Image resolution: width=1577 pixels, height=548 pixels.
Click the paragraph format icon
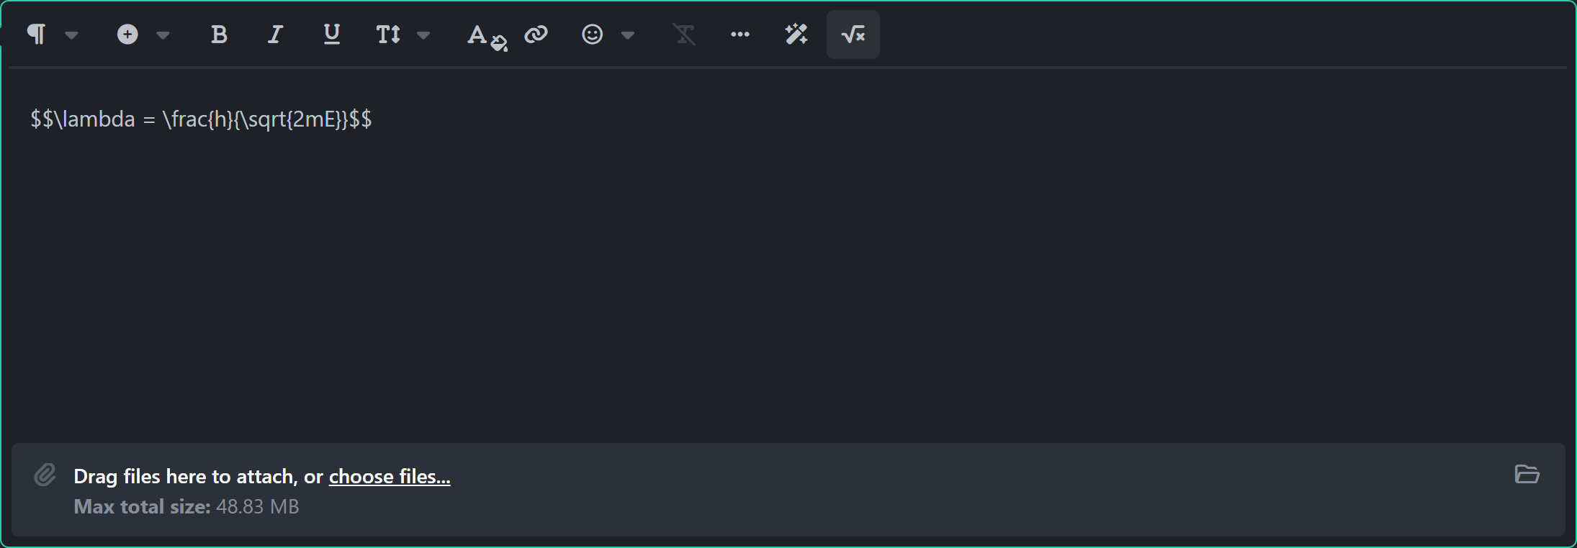click(x=36, y=34)
